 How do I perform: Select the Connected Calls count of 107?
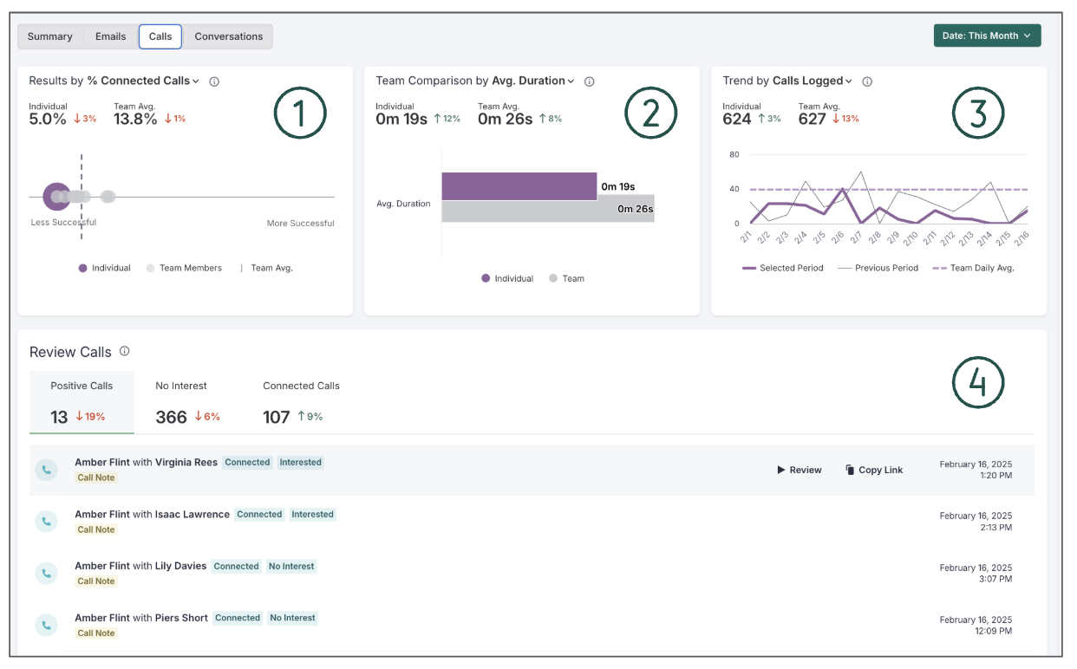[277, 417]
